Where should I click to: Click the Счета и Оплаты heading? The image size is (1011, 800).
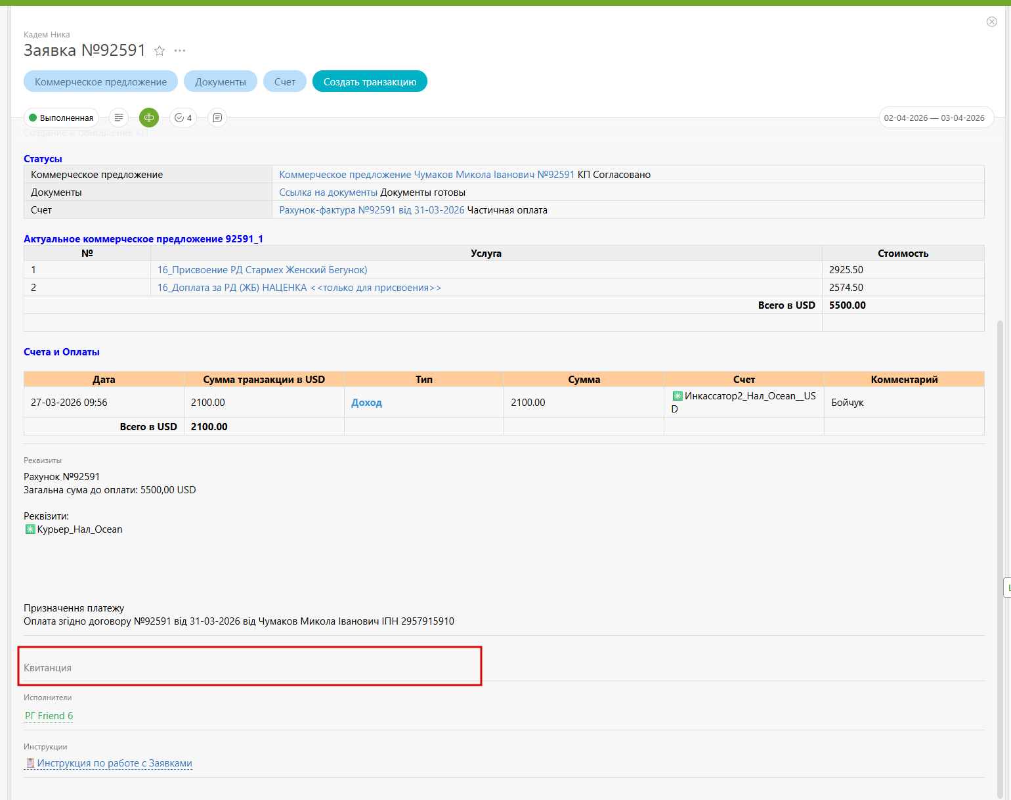click(62, 352)
